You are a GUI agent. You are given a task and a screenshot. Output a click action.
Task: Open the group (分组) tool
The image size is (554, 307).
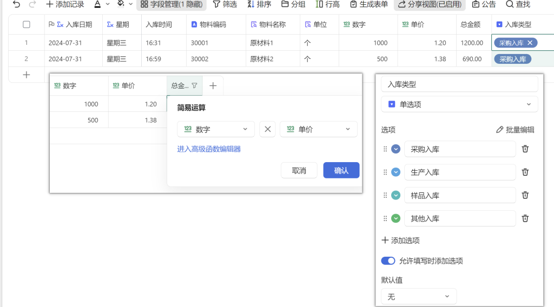click(293, 4)
